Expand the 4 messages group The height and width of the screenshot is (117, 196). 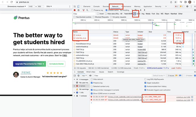74,79
